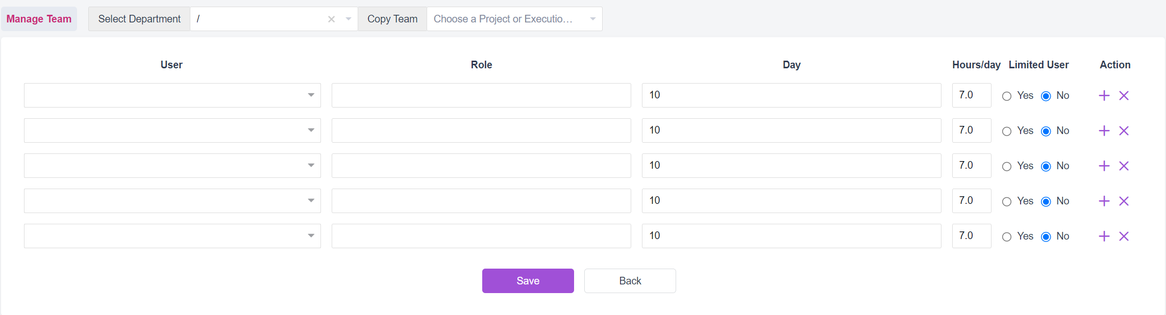The height and width of the screenshot is (315, 1166).
Task: Click the plus icon in the first row
Action: coord(1104,96)
